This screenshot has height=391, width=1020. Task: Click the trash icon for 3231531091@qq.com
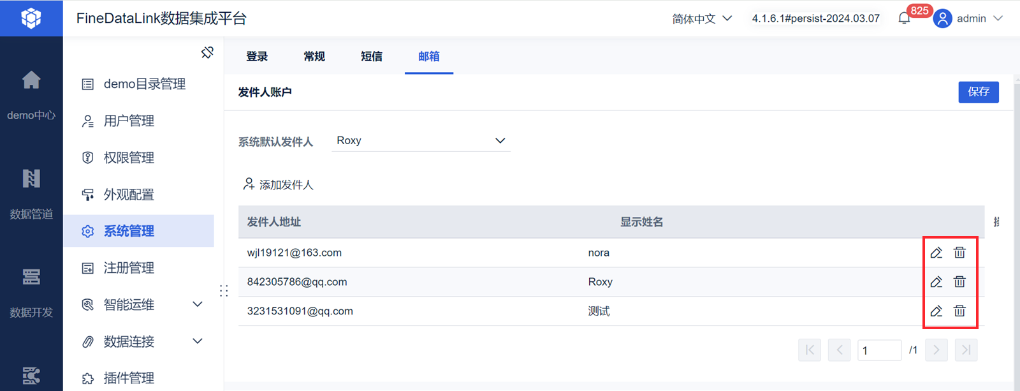[x=959, y=311]
